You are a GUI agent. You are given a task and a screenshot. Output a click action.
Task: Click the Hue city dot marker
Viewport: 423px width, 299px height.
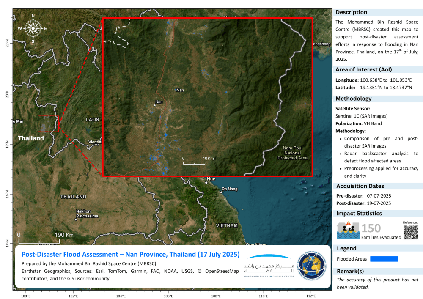[x=206, y=183]
